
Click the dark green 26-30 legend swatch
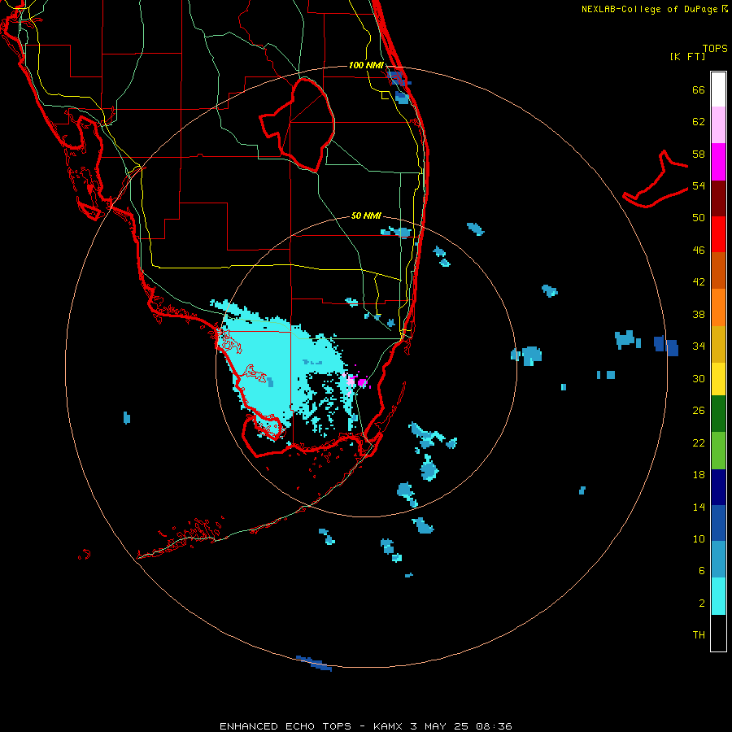(718, 414)
